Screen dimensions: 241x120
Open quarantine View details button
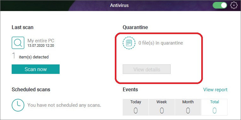click(147, 69)
